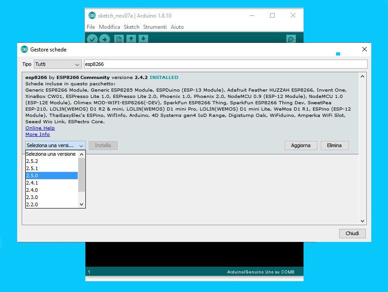This screenshot has height=292, width=388.
Task: Click the Arduino logo in Gestore schede title
Action: pyautogui.click(x=24, y=49)
